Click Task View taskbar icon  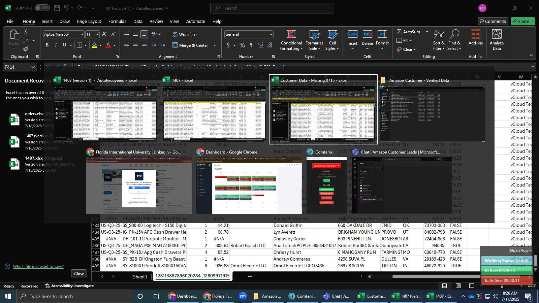point(156,296)
